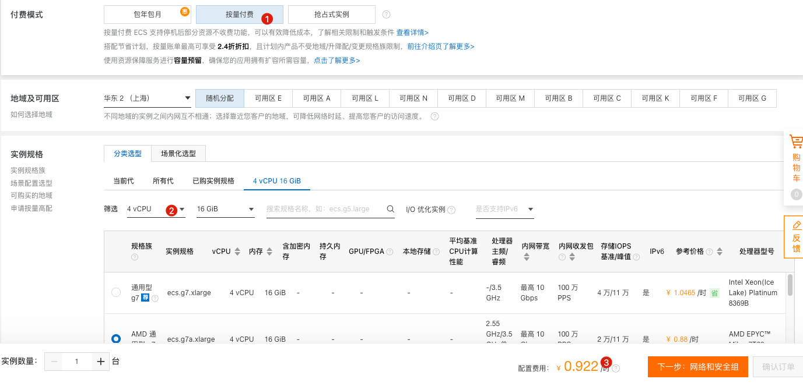The image size is (803, 386).
Task: Click the help icon next to 通用型 g7
Action: [155, 298]
